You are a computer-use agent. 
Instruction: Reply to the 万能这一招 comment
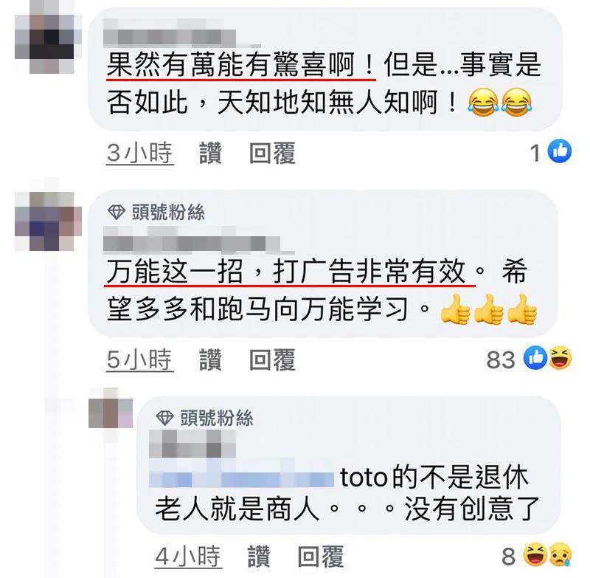272,359
